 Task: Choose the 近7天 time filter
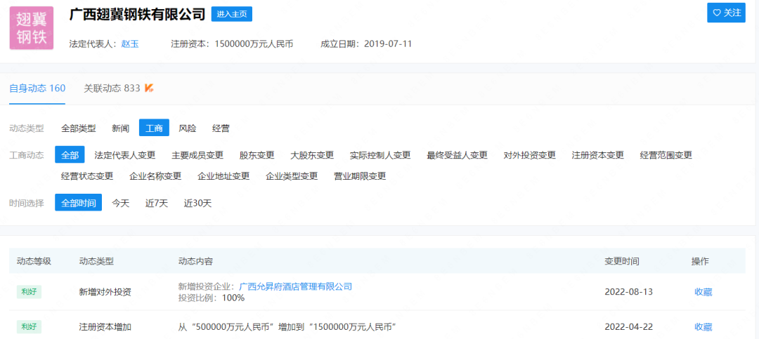coord(157,203)
